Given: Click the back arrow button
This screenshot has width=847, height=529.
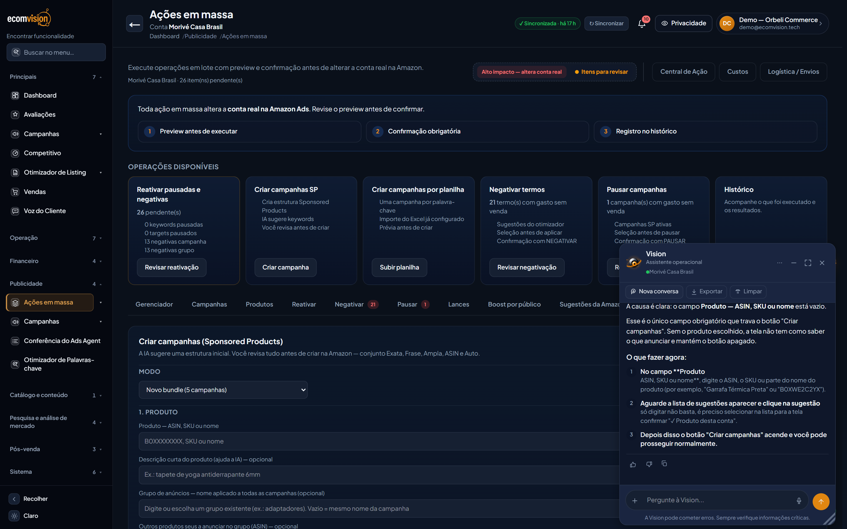Looking at the screenshot, I should [134, 24].
